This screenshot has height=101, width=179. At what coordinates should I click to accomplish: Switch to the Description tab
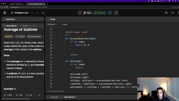click(x=10, y=26)
